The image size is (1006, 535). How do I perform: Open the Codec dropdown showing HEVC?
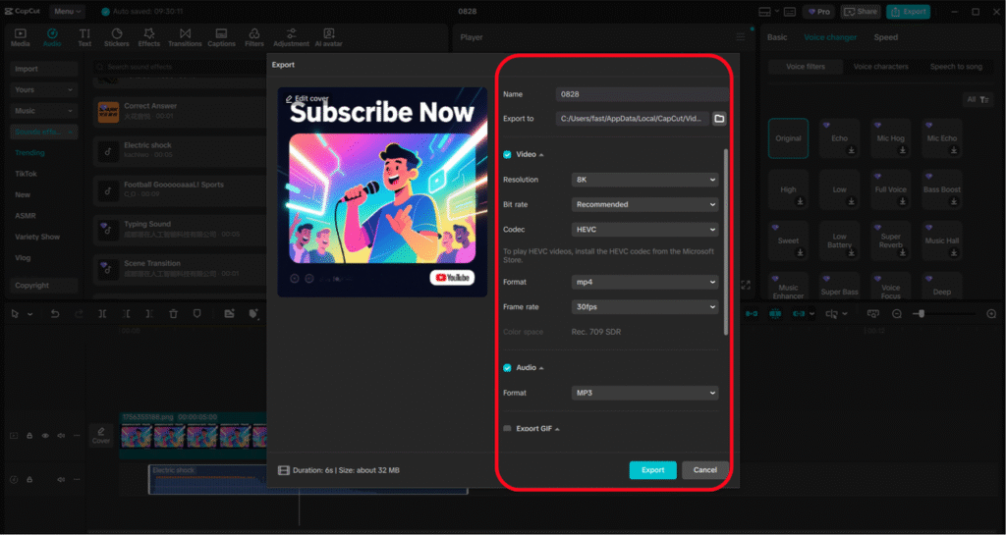(x=644, y=230)
